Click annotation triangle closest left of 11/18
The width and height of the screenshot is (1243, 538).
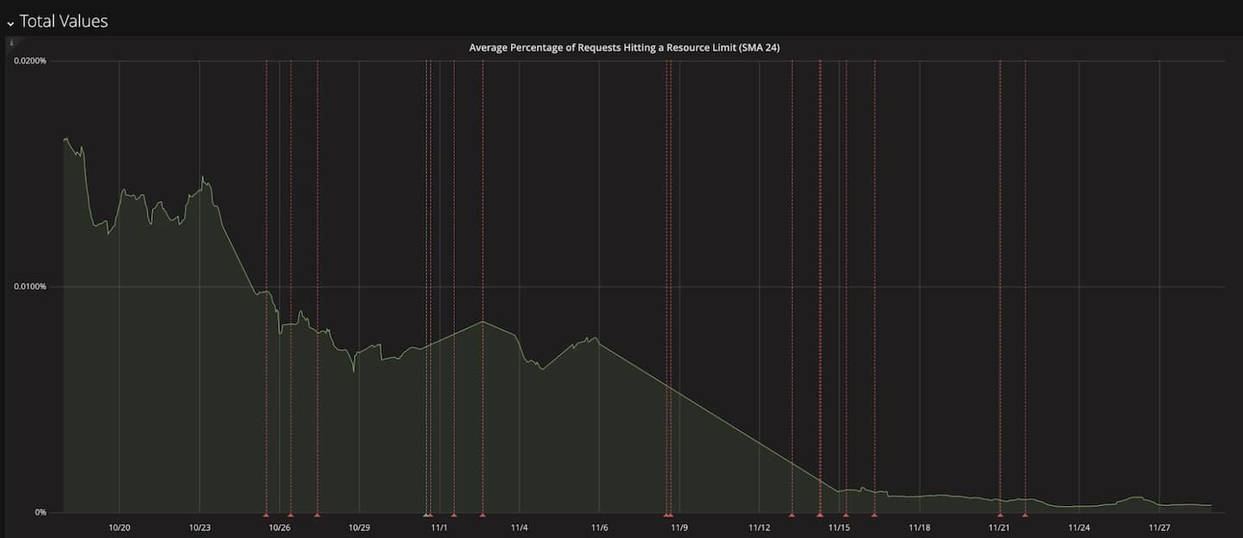coord(874,515)
